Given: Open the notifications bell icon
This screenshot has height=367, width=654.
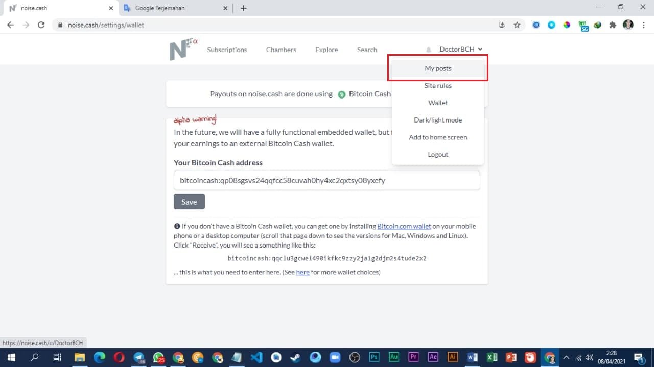Looking at the screenshot, I should [429, 50].
